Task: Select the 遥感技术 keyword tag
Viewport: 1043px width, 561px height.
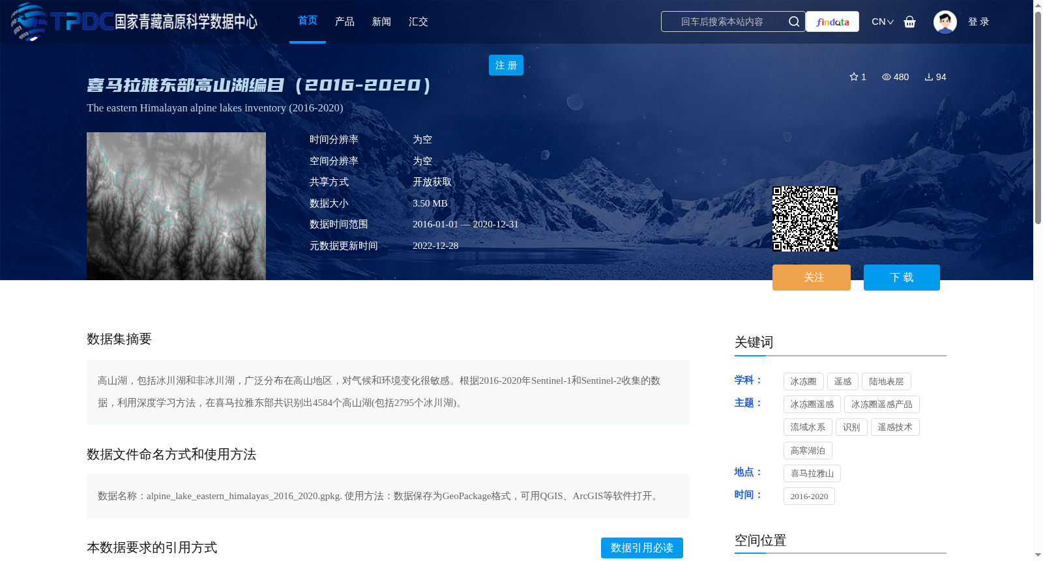Action: click(x=895, y=427)
